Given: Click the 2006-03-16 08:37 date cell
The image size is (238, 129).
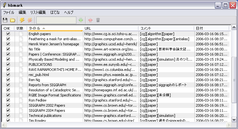Looking at the screenshot, I should (x=212, y=39).
